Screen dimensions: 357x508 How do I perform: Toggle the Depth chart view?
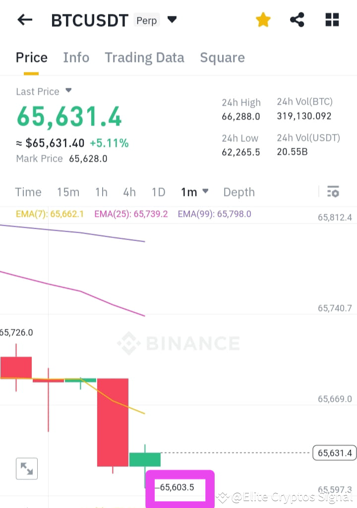(x=238, y=192)
